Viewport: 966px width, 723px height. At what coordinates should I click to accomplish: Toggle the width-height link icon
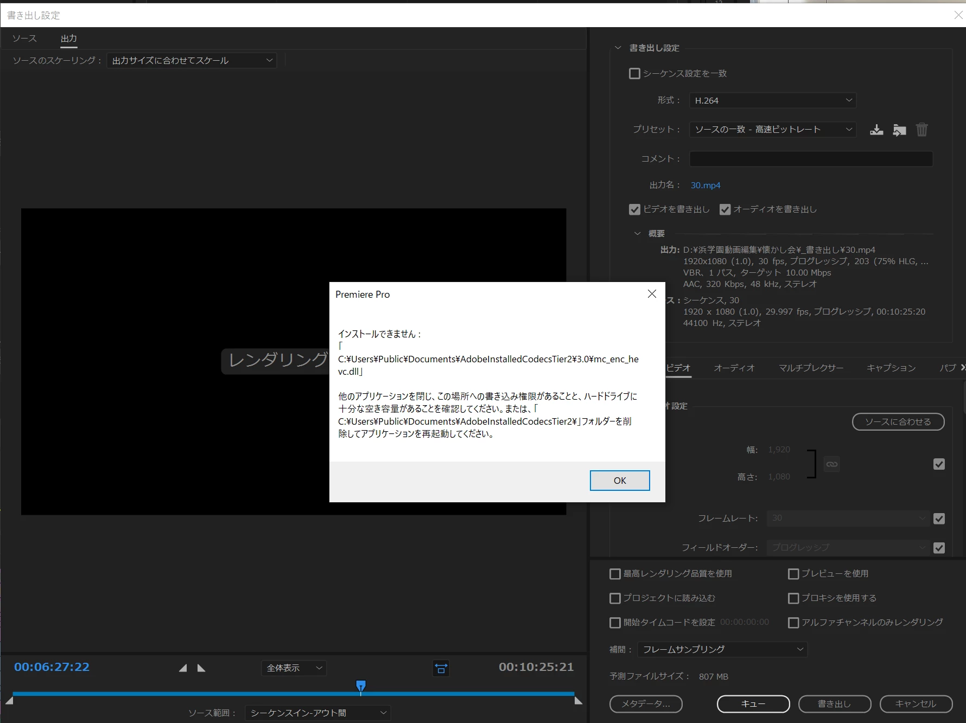pos(831,464)
